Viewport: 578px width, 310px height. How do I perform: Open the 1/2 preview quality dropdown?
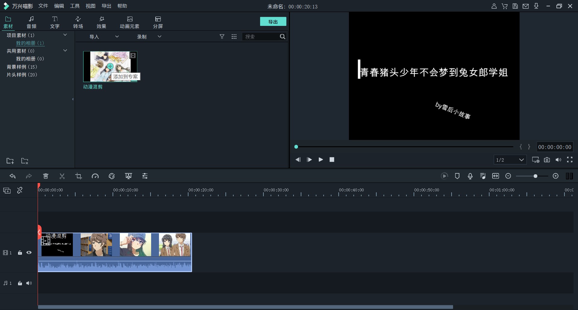coord(510,160)
